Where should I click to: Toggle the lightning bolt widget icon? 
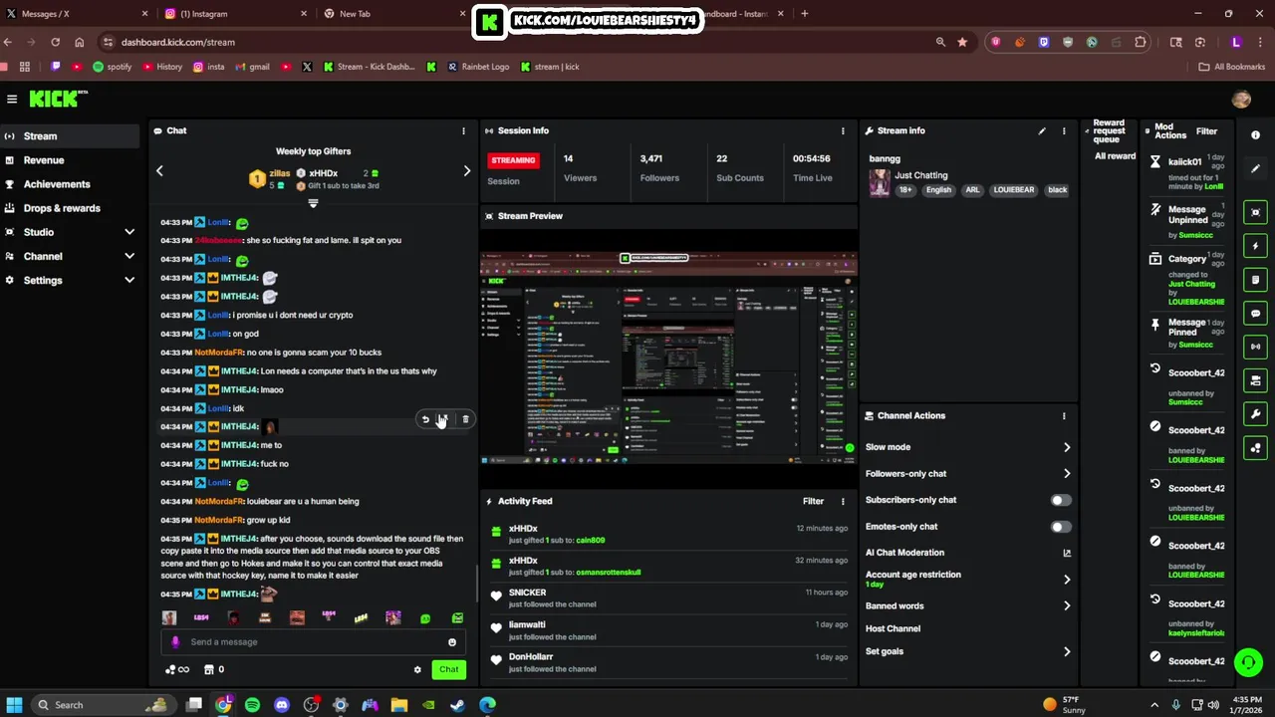coord(1255,246)
